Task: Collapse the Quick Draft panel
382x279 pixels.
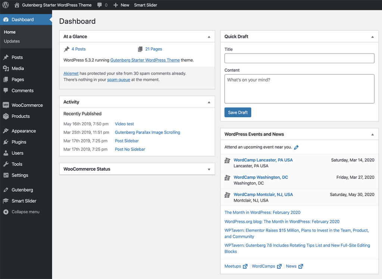Action: (x=373, y=37)
